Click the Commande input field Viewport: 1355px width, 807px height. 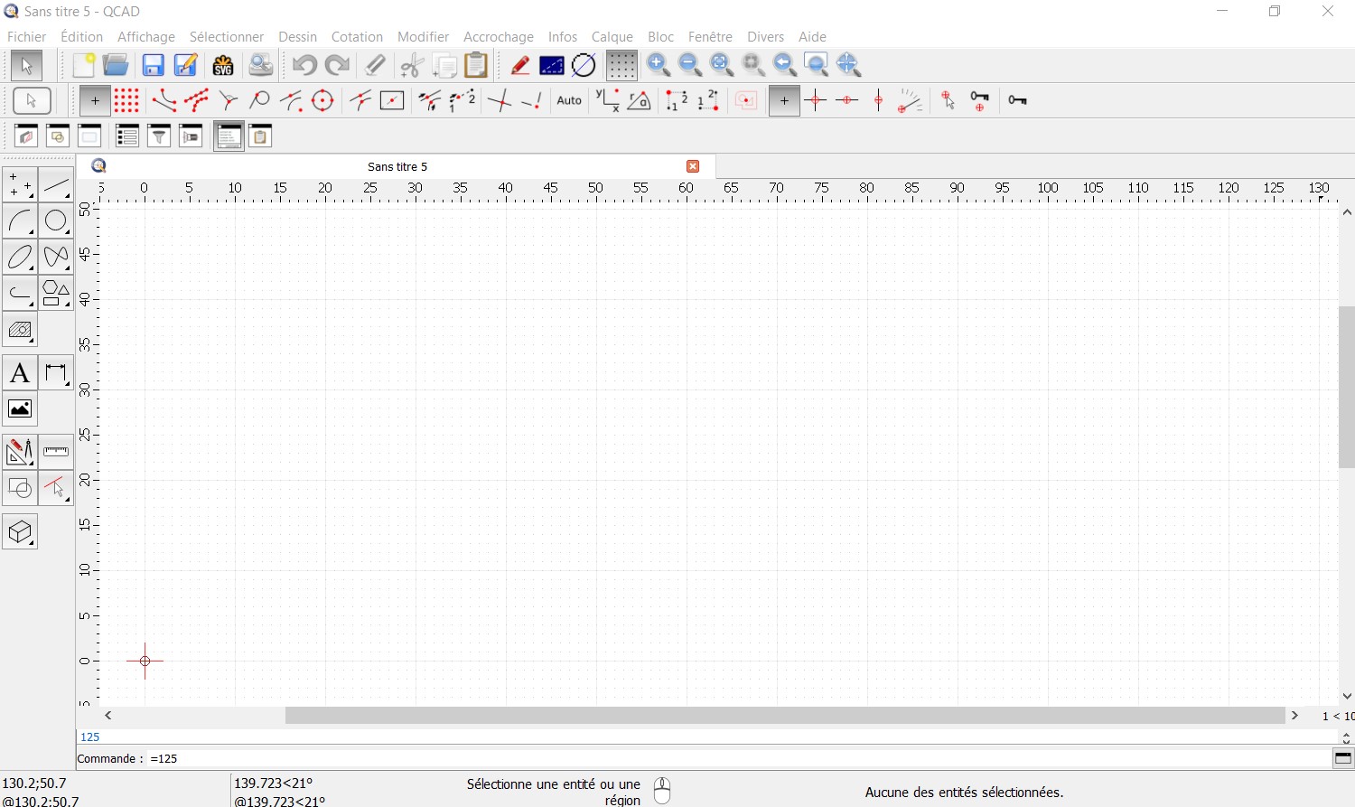coord(723,759)
